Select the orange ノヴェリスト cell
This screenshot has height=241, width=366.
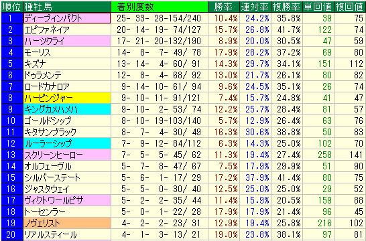coord(67,224)
